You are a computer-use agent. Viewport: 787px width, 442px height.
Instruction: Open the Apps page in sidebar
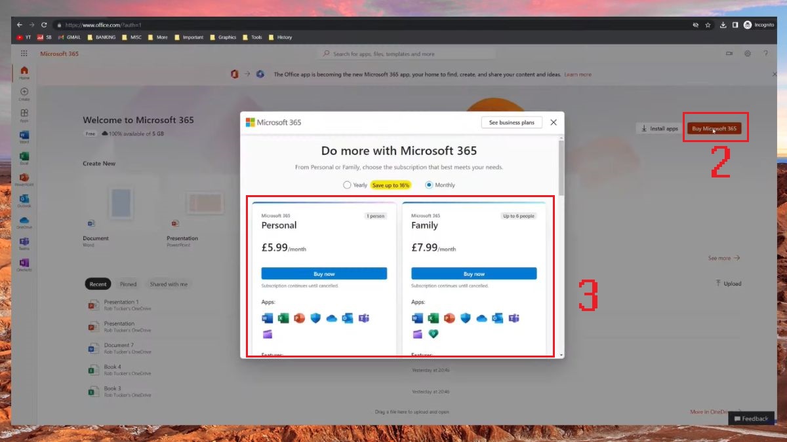coord(24,116)
